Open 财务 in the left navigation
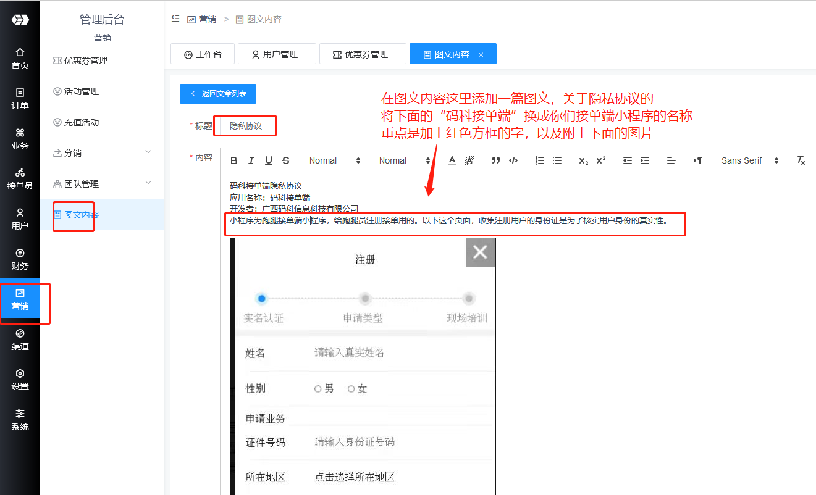The image size is (816, 495). 20,259
